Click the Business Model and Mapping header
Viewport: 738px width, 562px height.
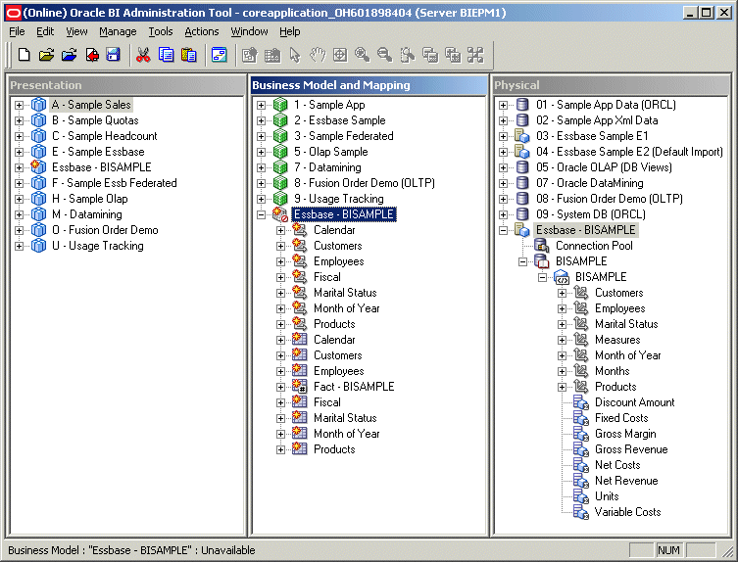369,85
